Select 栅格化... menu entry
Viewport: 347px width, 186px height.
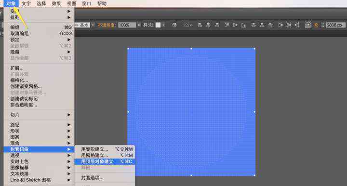click(39, 80)
